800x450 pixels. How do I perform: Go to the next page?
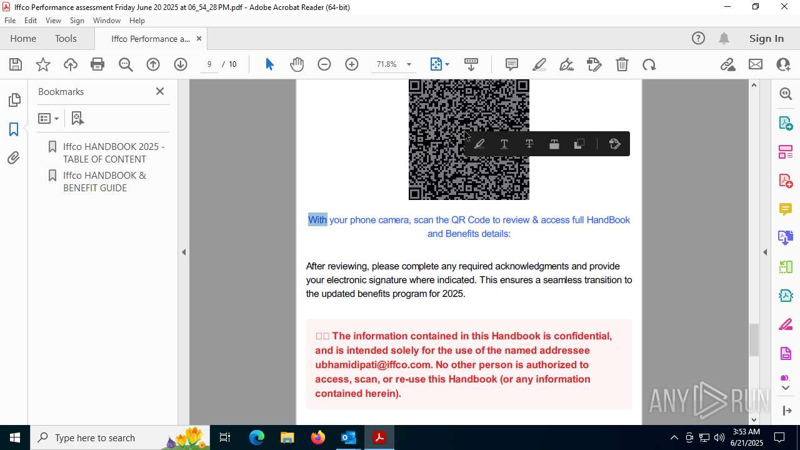click(x=181, y=64)
